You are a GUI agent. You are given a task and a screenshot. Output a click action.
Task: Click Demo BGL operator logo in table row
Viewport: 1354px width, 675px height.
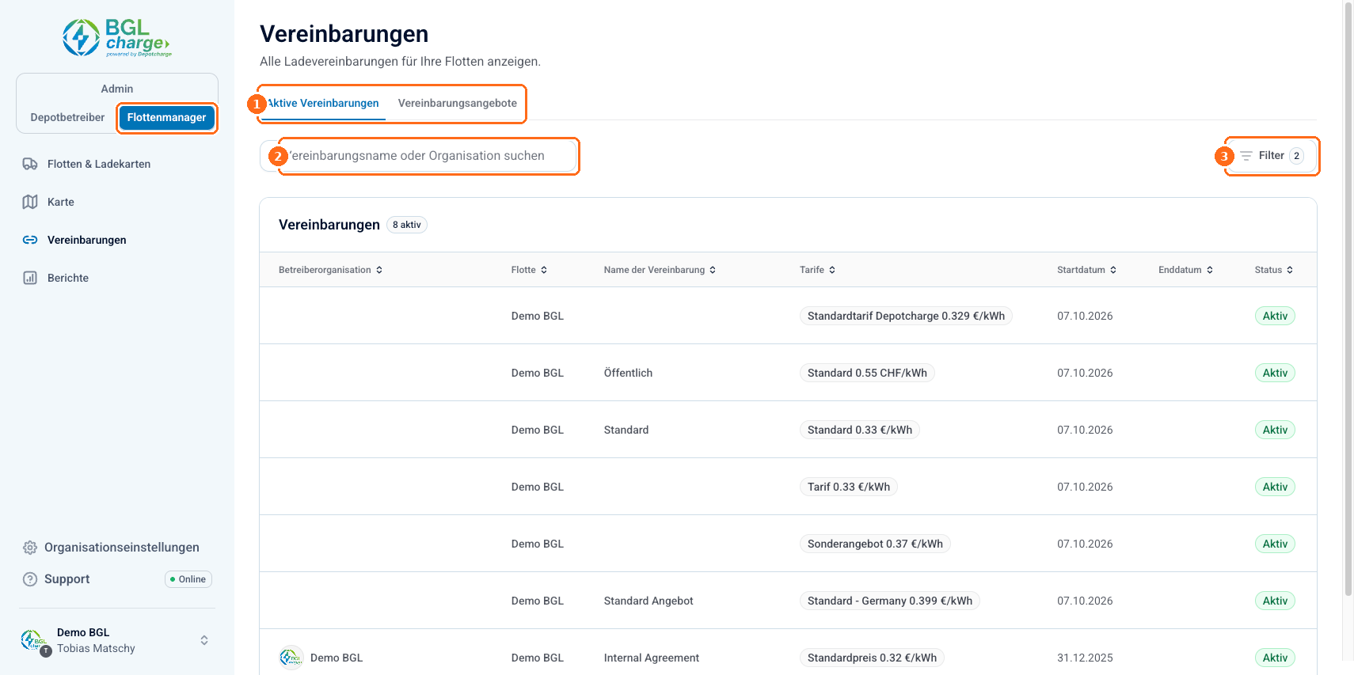[x=291, y=658]
